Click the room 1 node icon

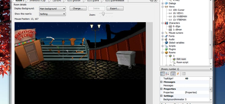[x=170, y=56]
